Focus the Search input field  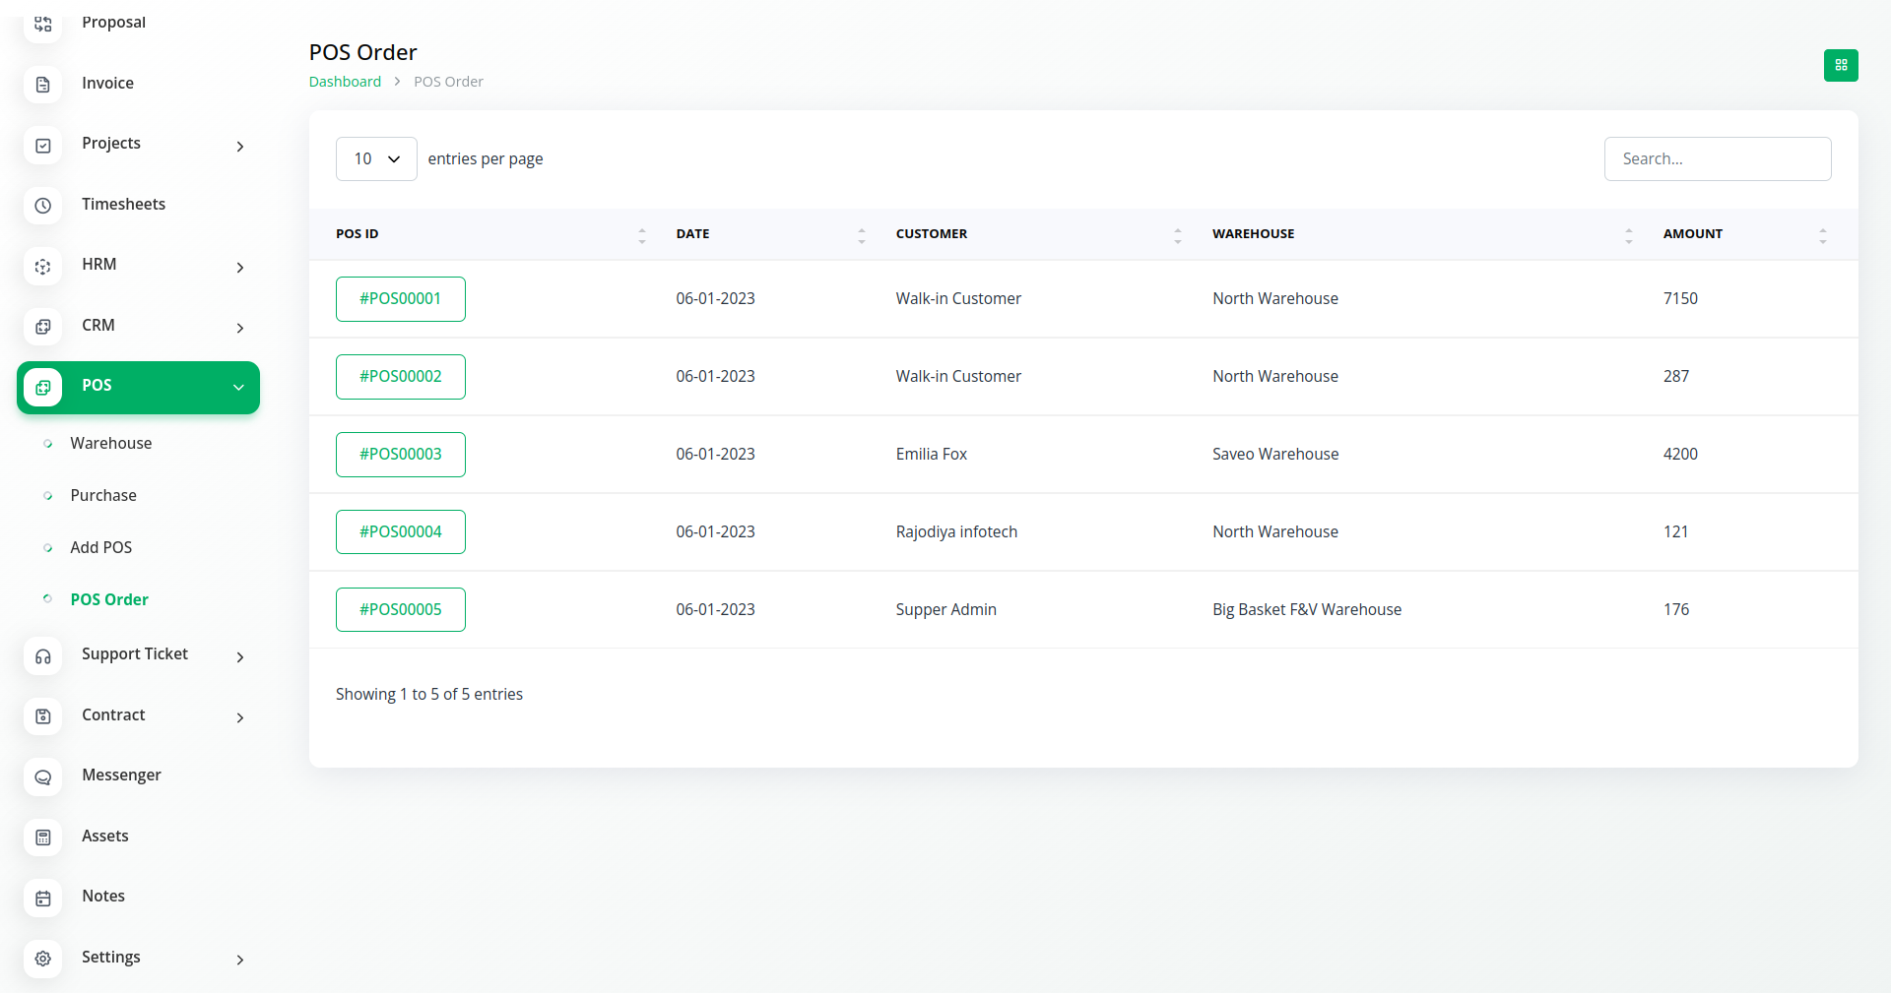pyautogui.click(x=1717, y=158)
